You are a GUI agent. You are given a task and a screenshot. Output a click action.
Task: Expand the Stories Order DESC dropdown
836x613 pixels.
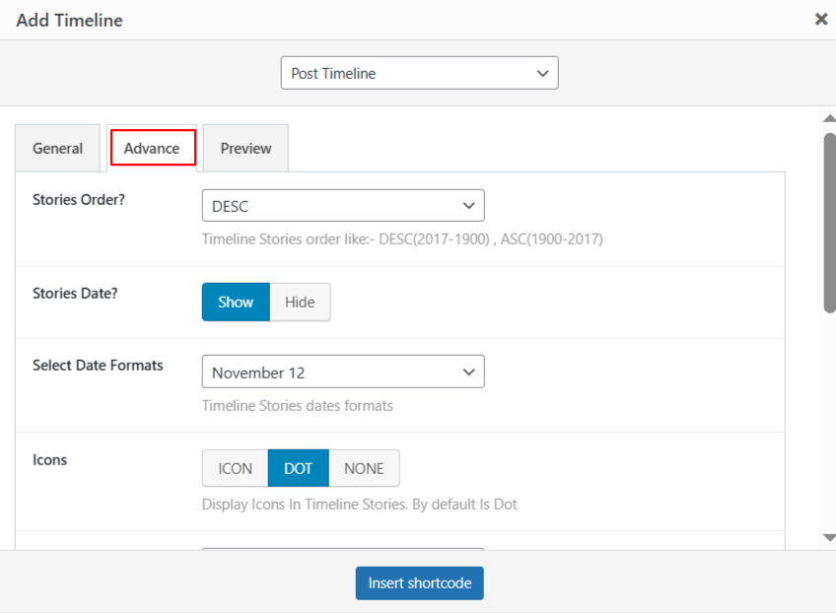click(342, 206)
